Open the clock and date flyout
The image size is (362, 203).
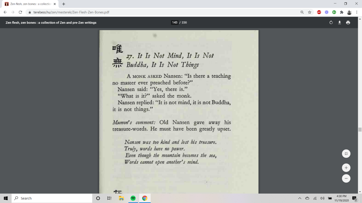pos(342,198)
